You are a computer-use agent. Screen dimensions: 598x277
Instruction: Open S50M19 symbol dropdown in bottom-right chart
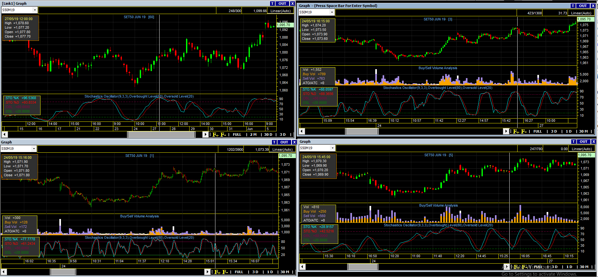click(x=332, y=148)
